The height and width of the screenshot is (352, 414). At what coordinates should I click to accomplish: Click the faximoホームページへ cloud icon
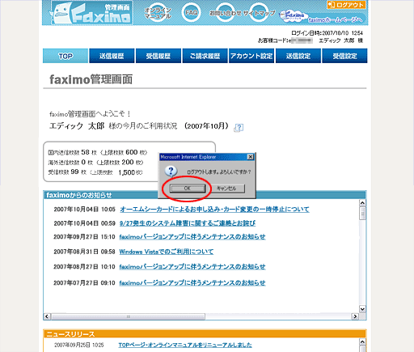[323, 18]
